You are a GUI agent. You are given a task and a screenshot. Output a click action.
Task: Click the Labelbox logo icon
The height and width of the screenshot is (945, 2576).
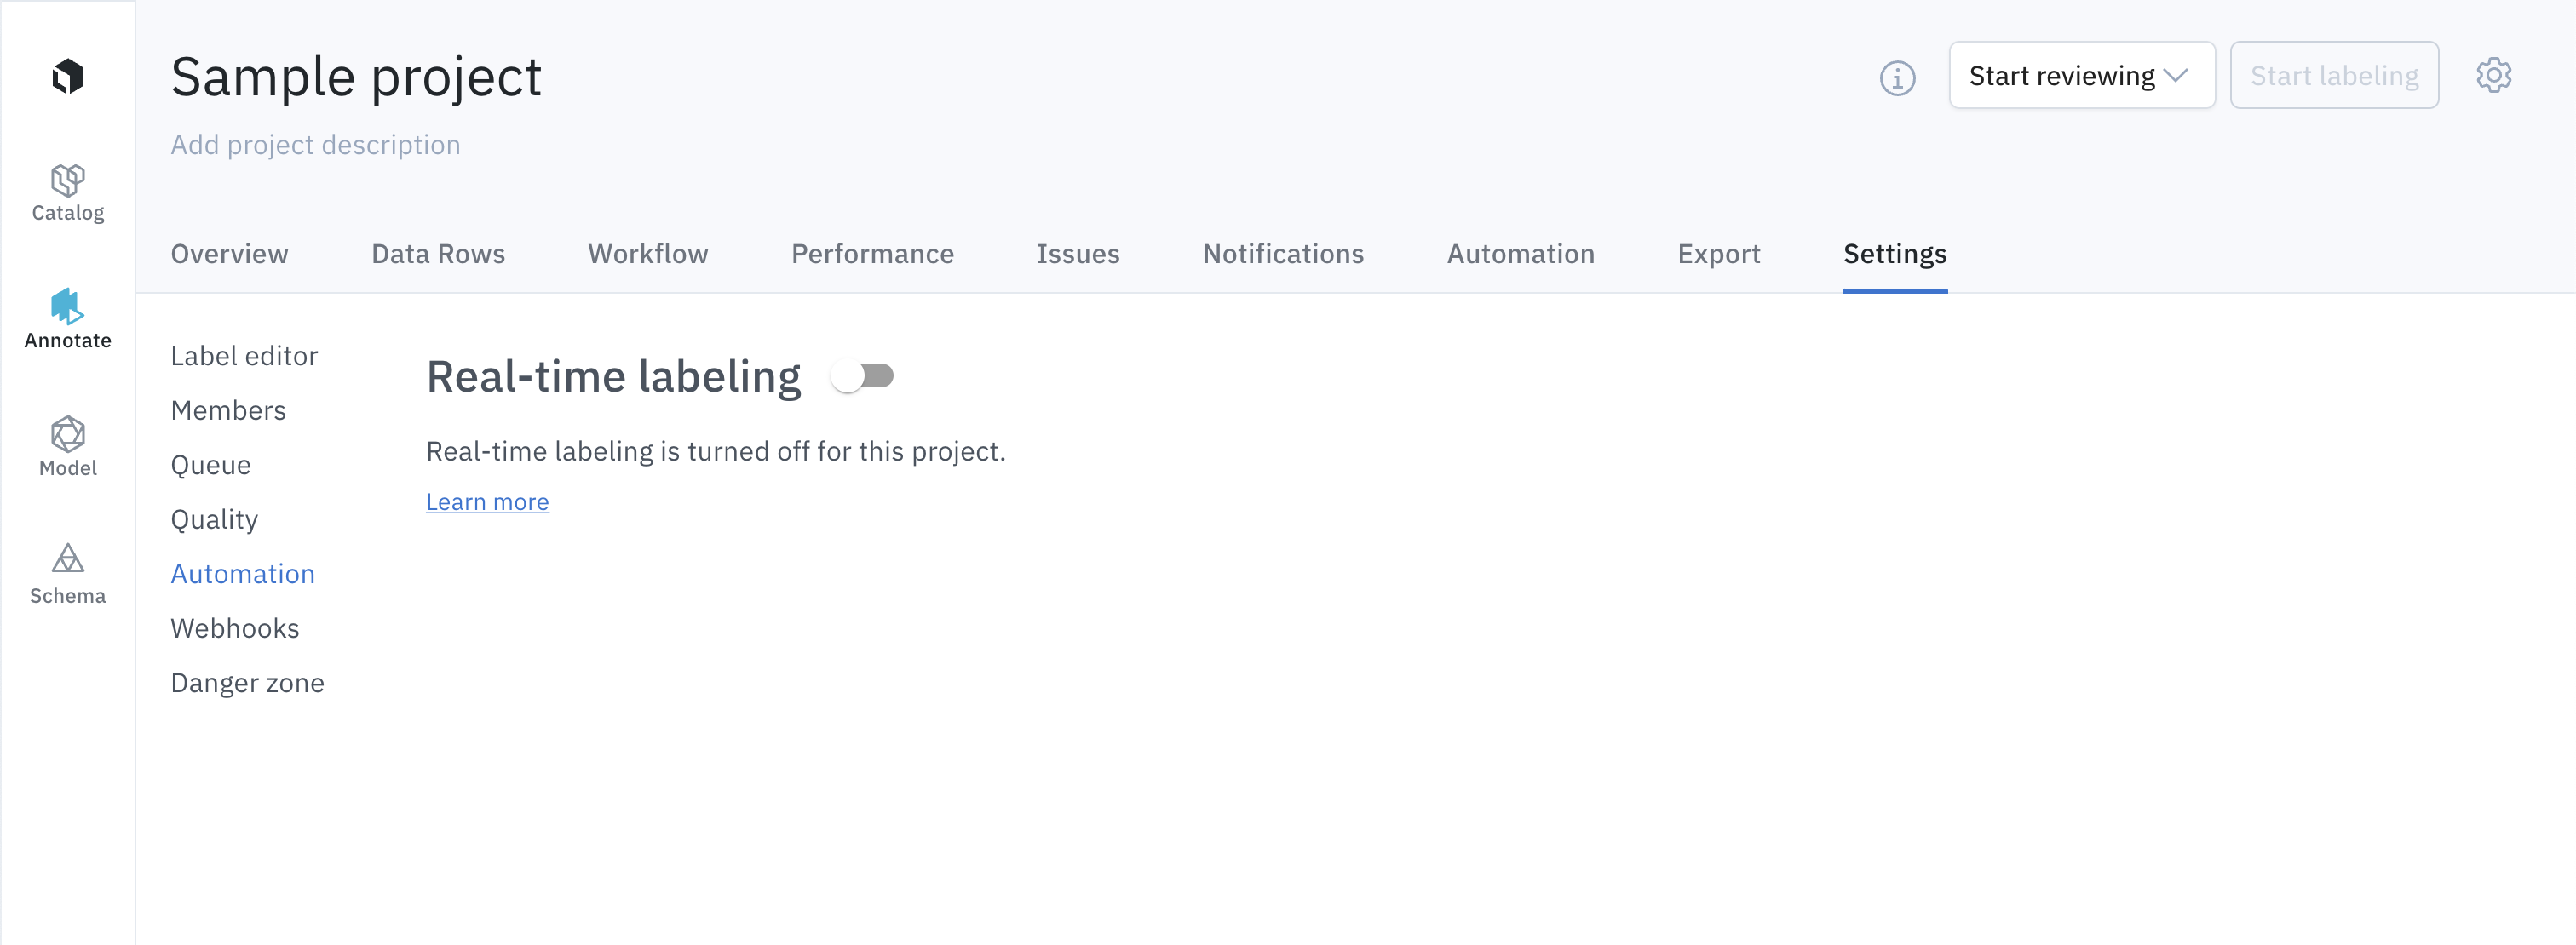point(68,76)
